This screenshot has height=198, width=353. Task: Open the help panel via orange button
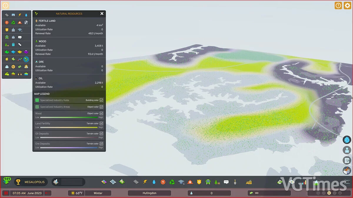[338, 5]
